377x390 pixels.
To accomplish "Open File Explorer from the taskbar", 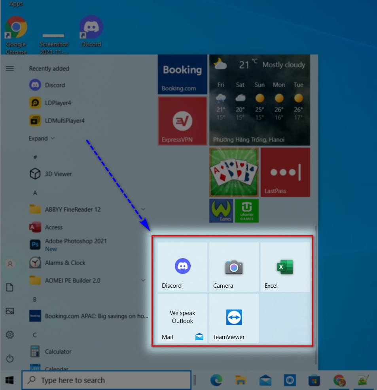I will (x=241, y=380).
